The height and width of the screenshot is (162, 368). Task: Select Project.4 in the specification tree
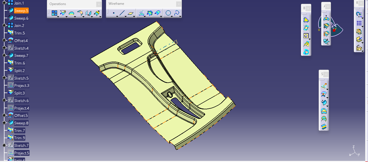[x=22, y=108]
